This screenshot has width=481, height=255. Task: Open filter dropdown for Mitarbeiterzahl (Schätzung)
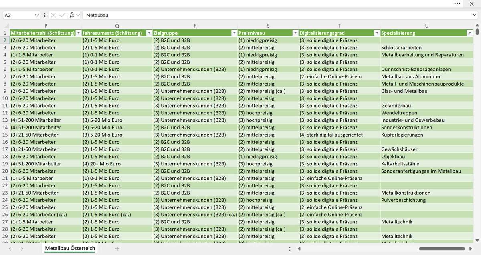79,33
